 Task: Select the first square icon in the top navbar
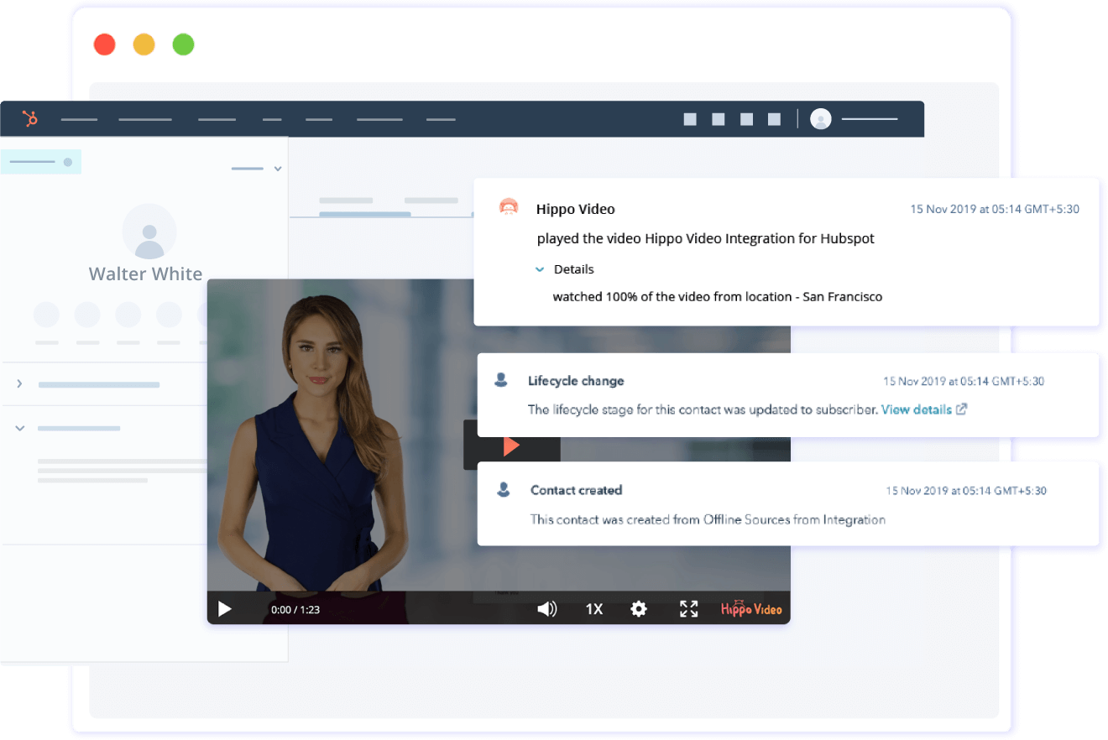(x=689, y=118)
